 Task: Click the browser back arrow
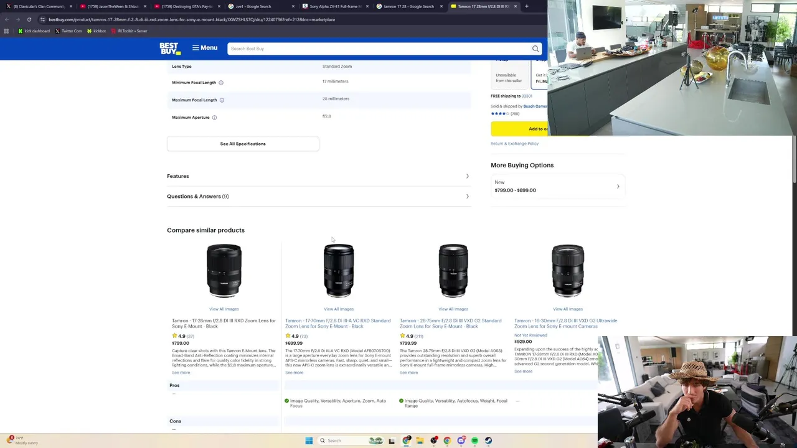pos(6,19)
